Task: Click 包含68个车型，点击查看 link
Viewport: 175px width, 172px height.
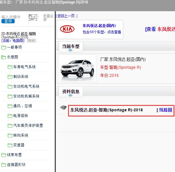Action: point(102,32)
